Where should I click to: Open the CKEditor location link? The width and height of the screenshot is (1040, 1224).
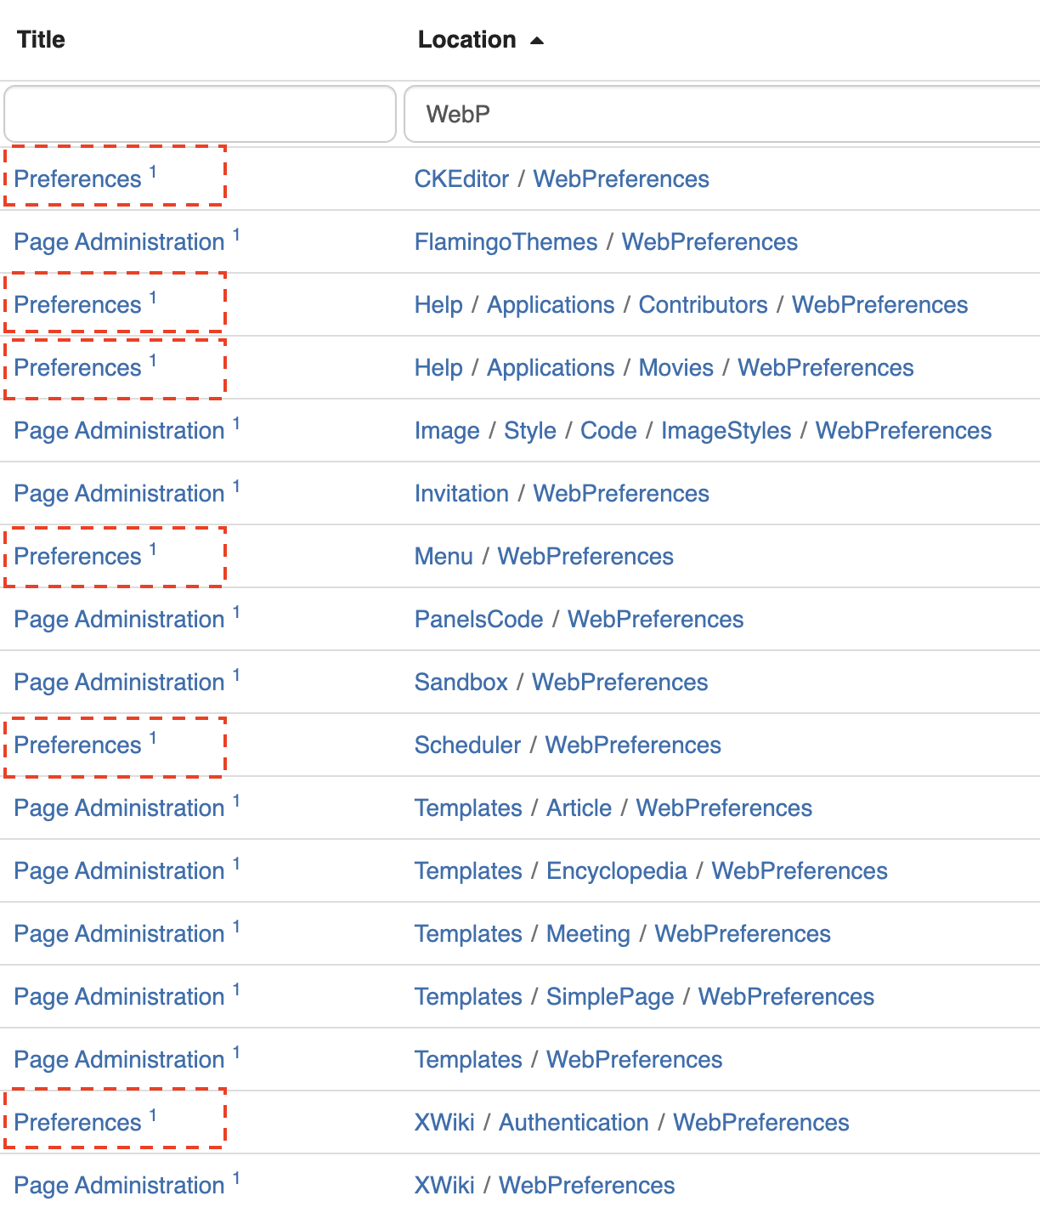461,179
